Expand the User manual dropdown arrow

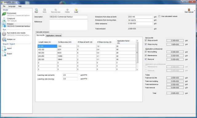point(195,11)
